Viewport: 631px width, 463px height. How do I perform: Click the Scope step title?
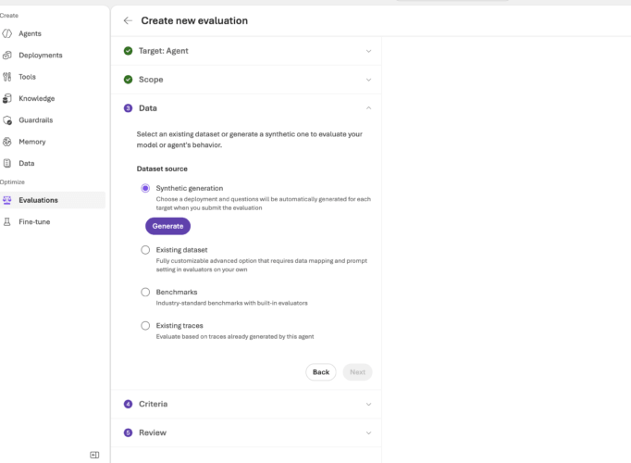pyautogui.click(x=151, y=80)
